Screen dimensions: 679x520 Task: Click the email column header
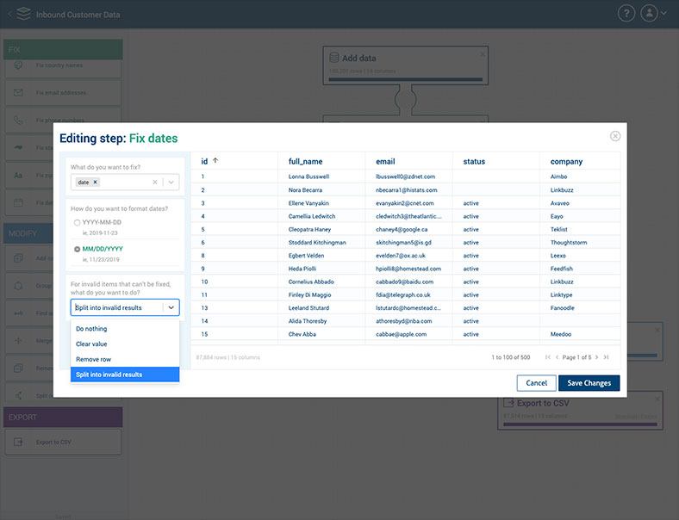pos(385,161)
